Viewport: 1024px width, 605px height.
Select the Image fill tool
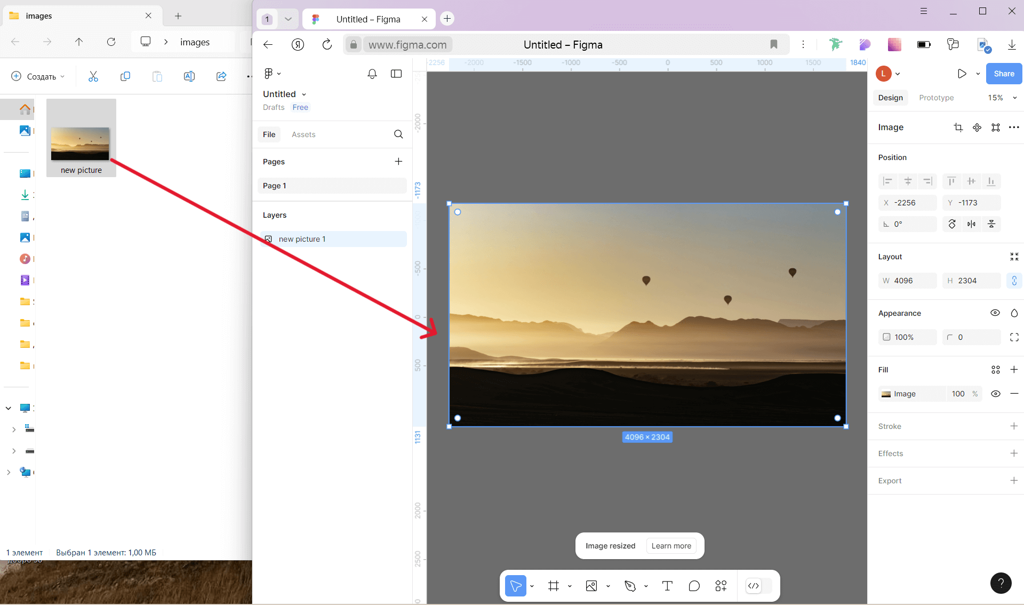tap(886, 393)
